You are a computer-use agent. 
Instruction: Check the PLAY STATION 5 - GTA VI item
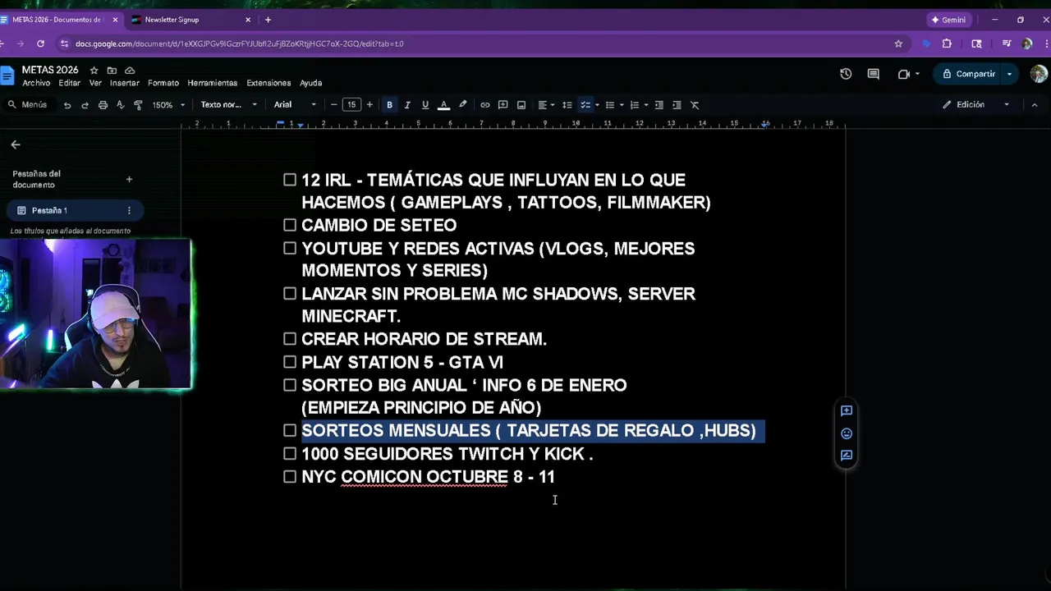[290, 362]
